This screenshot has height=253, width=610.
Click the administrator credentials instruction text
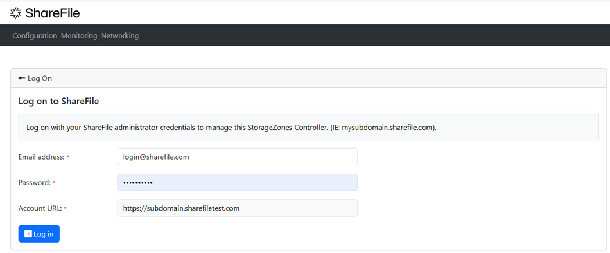click(231, 128)
